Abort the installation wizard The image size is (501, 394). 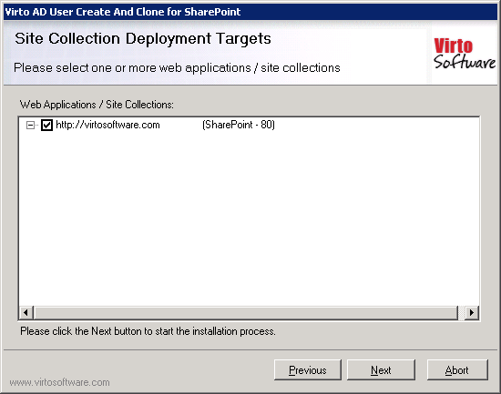point(457,370)
